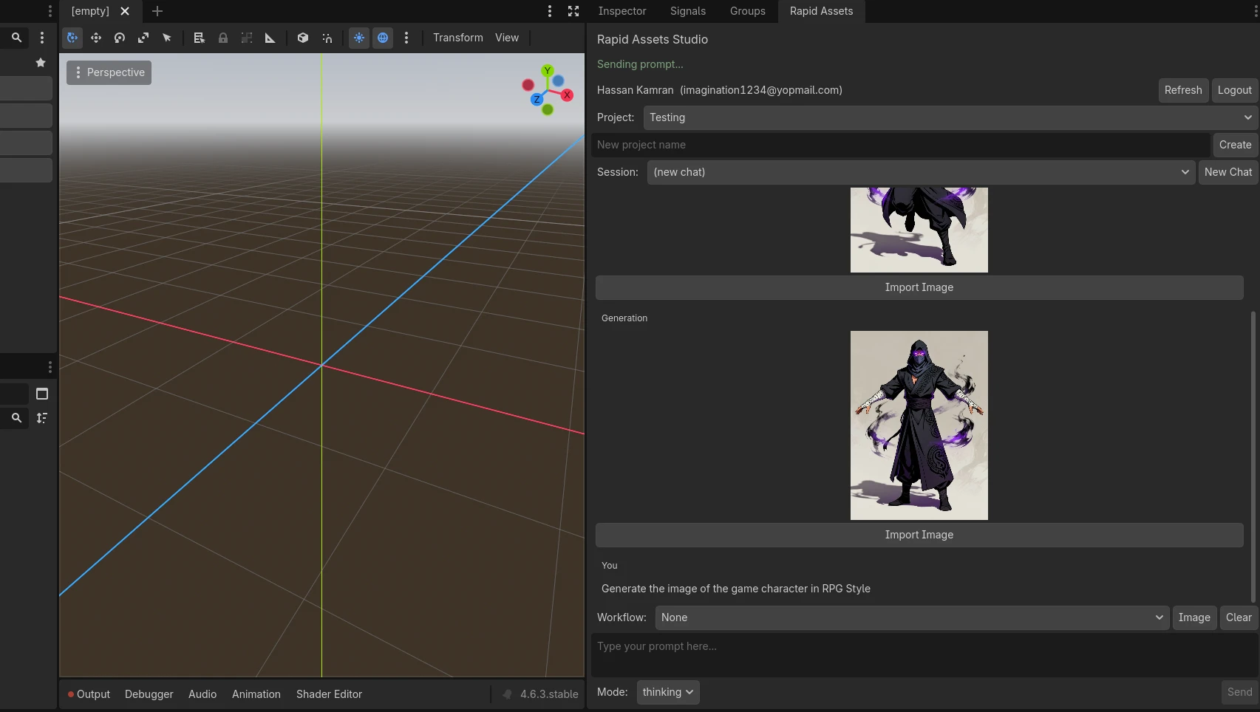This screenshot has height=712, width=1260.
Task: Click the Z axis on the view gizmo
Action: pos(537,99)
